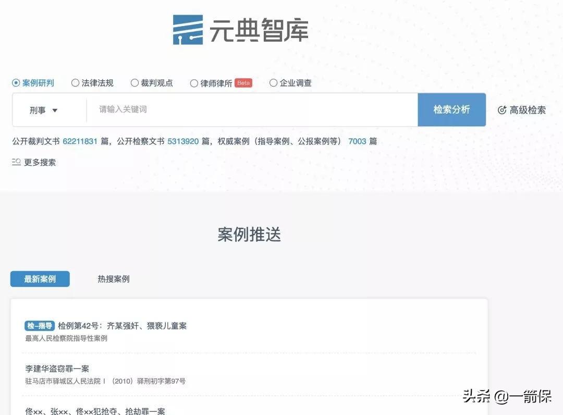This screenshot has height=415, width=563.
Task: Click the 检-指导 tag badge
Action: (40, 326)
